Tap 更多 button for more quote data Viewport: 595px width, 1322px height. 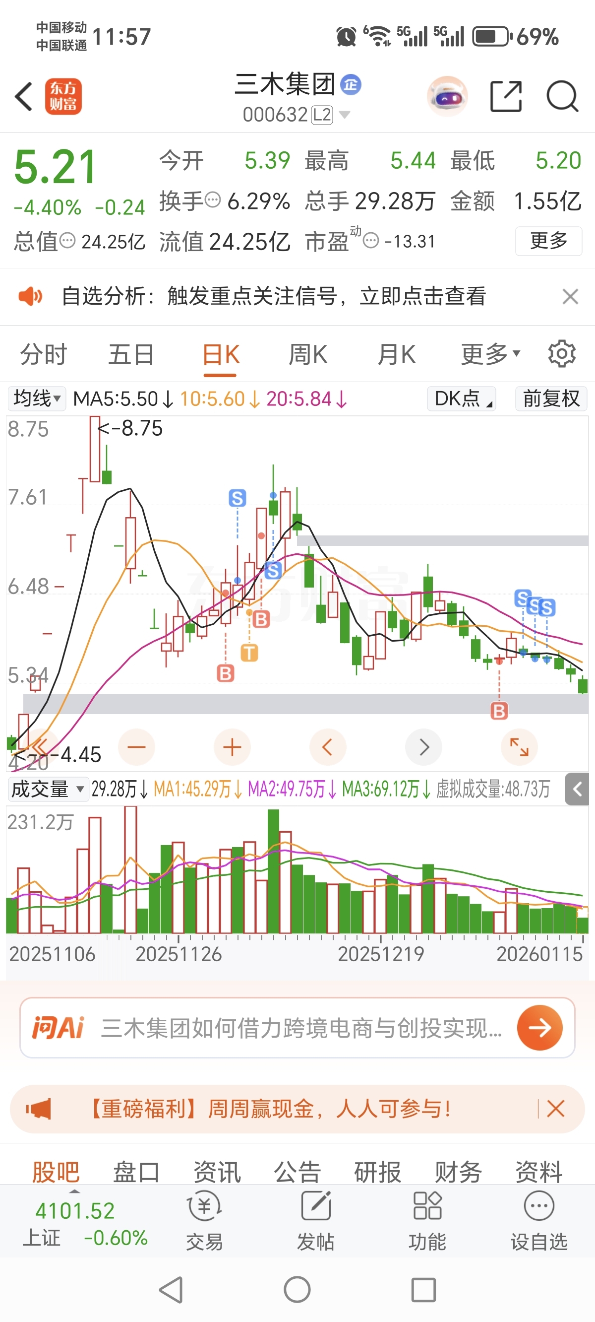(548, 241)
